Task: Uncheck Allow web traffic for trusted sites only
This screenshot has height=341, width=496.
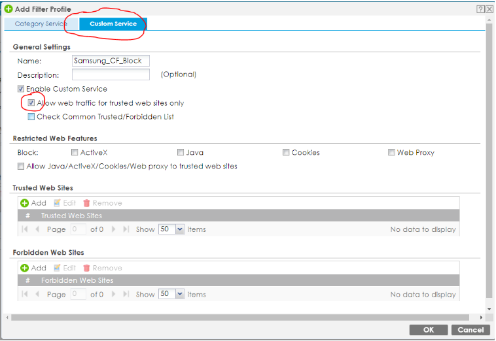Action: click(x=31, y=103)
